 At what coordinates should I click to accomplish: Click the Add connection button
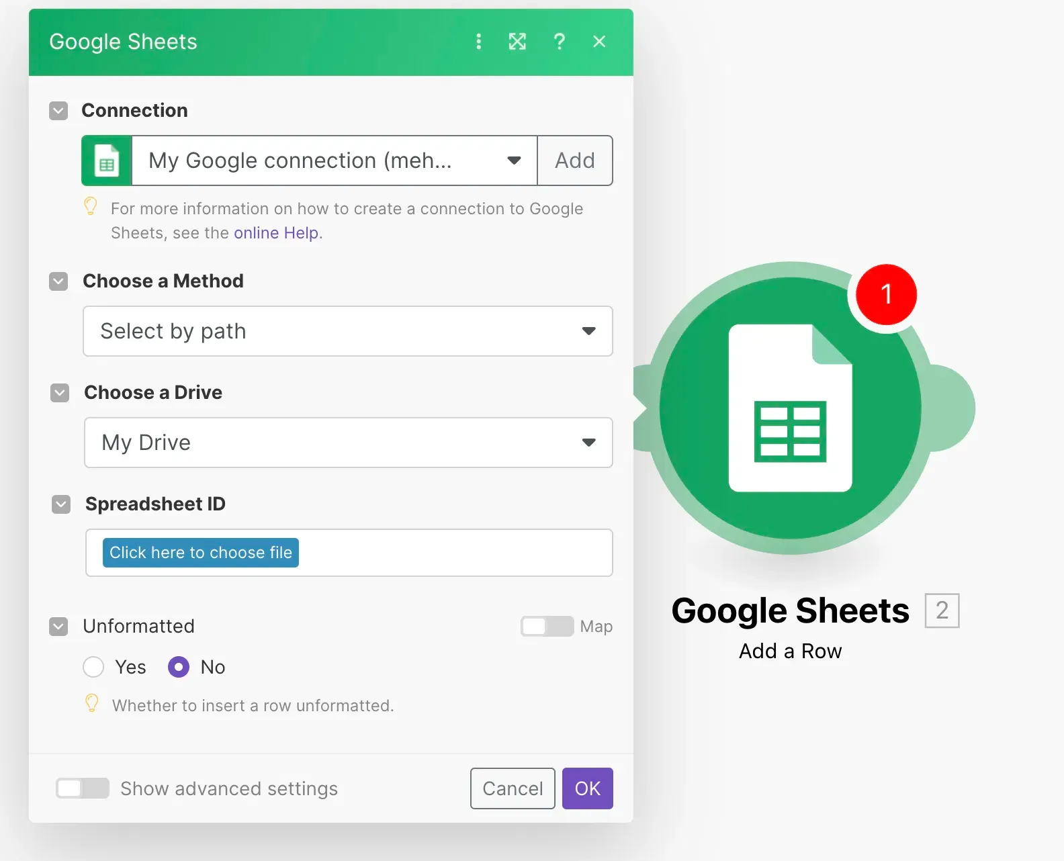575,161
